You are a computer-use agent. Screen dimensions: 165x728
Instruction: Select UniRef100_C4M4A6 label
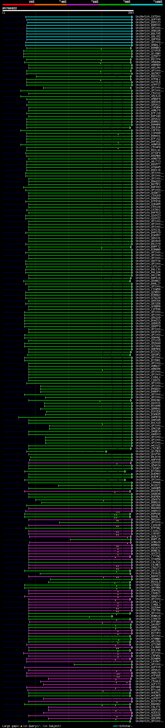coord(148,483)
